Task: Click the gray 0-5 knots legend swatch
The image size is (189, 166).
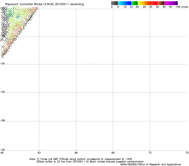Action: pyautogui.click(x=114, y=3)
